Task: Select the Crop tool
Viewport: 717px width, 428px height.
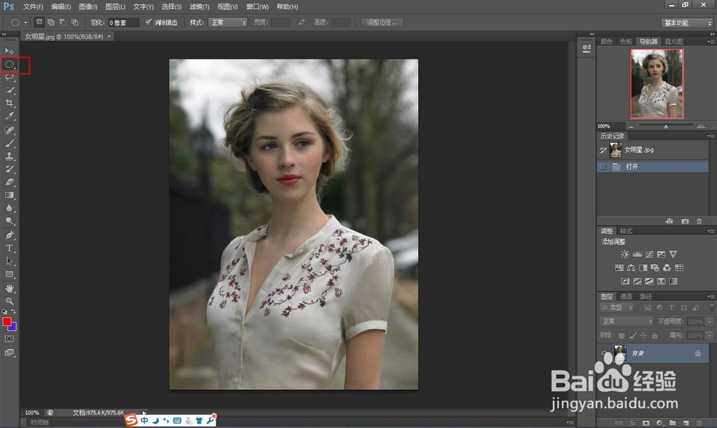Action: pyautogui.click(x=9, y=103)
